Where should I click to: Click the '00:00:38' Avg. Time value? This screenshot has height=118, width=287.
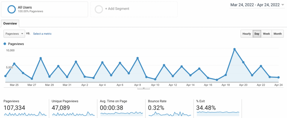(x=112, y=108)
